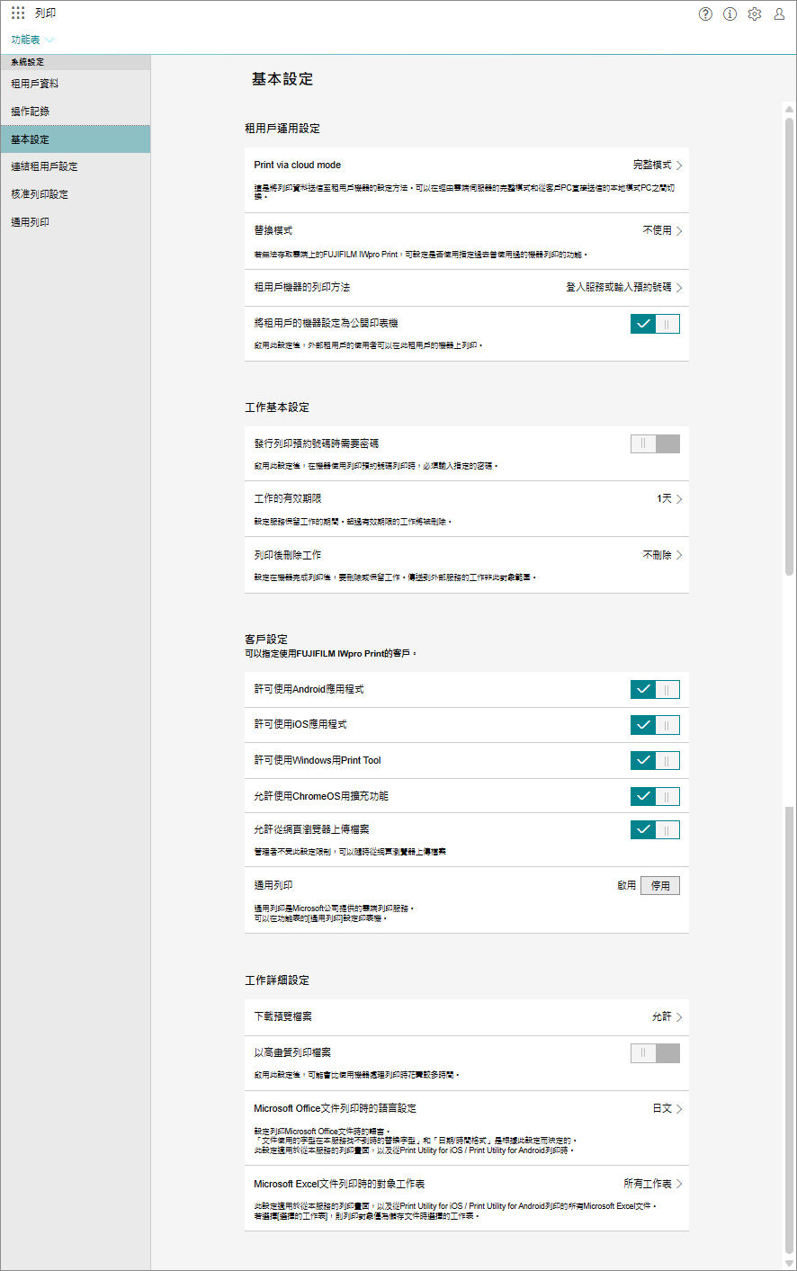Viewport: 797px width, 1271px height.
Task: Select 租用戶資料 in the sidebar
Action: click(35, 84)
